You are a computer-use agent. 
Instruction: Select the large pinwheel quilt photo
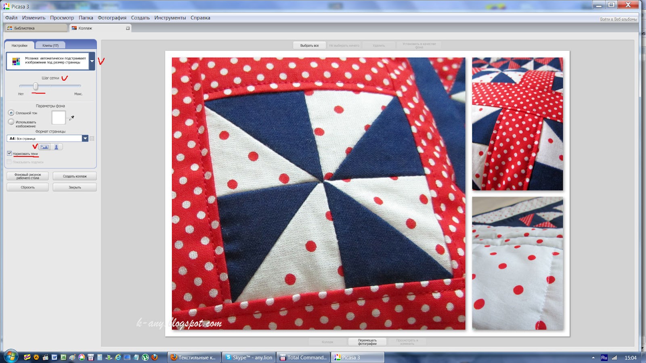[319, 194]
